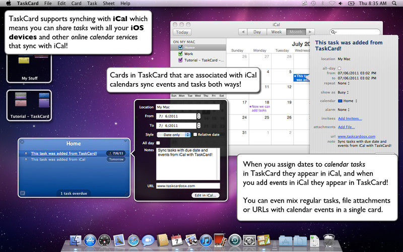Screen dimensions: 403x252
Task: Click From date stepper arrows
Action: pyautogui.click(x=198, y=116)
